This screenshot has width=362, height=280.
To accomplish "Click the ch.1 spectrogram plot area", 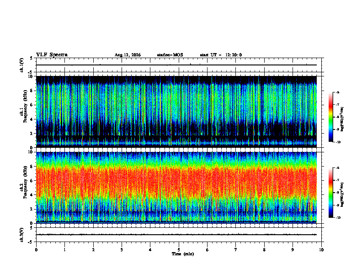I will pyautogui.click(x=176, y=112).
